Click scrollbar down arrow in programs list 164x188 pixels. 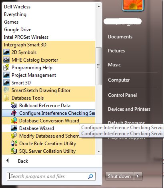click(99, 152)
